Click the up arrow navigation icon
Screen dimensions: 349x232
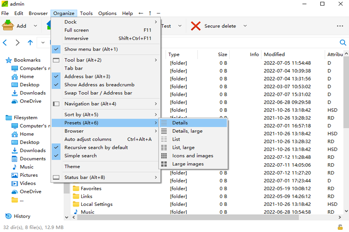30,42
